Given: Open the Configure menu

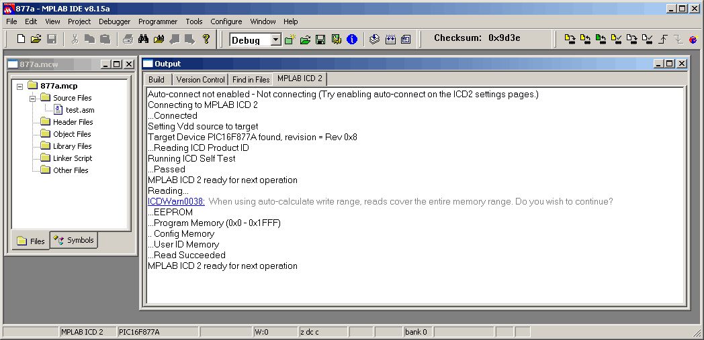Looking at the screenshot, I should pyautogui.click(x=226, y=21).
